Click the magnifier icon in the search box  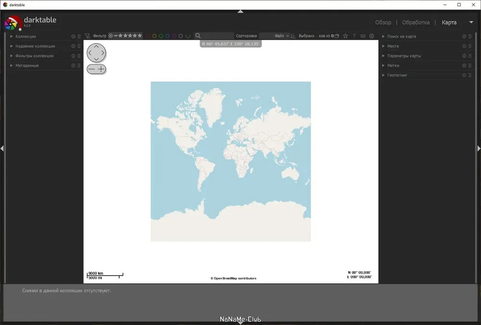[x=198, y=36]
